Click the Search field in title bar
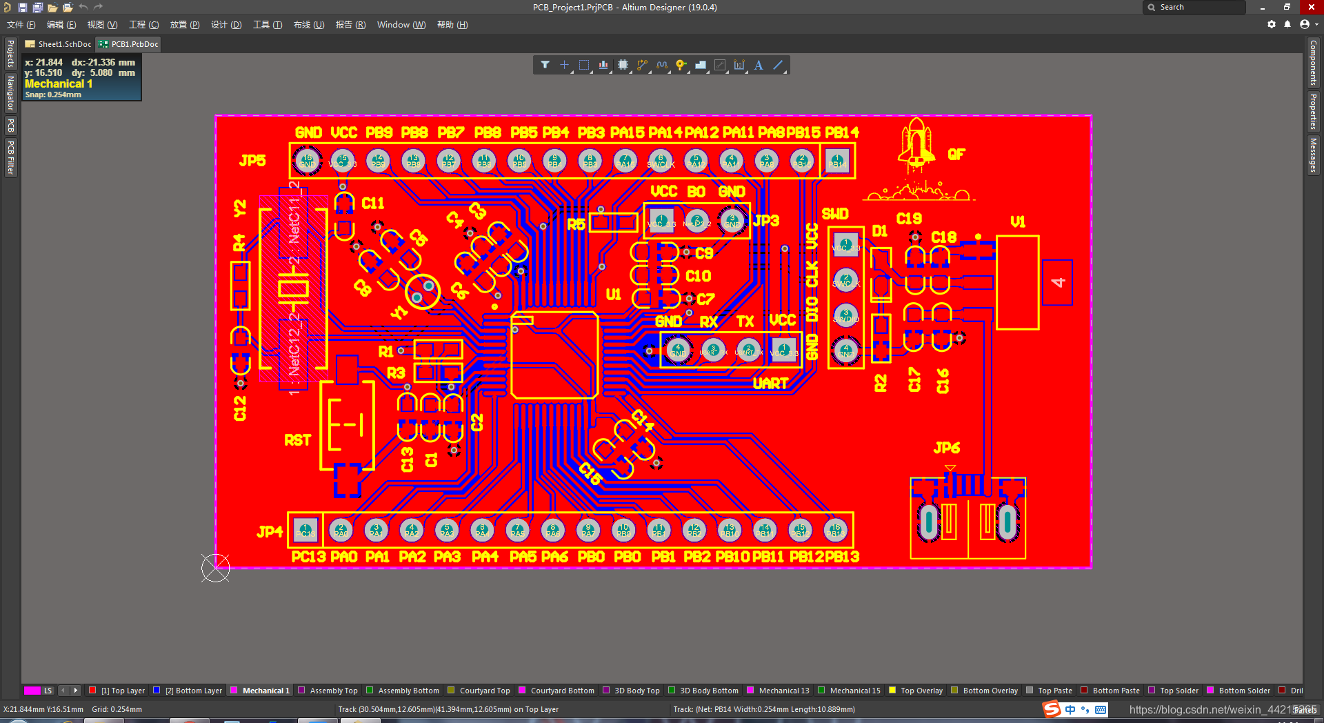This screenshot has width=1324, height=723. click(x=1194, y=7)
